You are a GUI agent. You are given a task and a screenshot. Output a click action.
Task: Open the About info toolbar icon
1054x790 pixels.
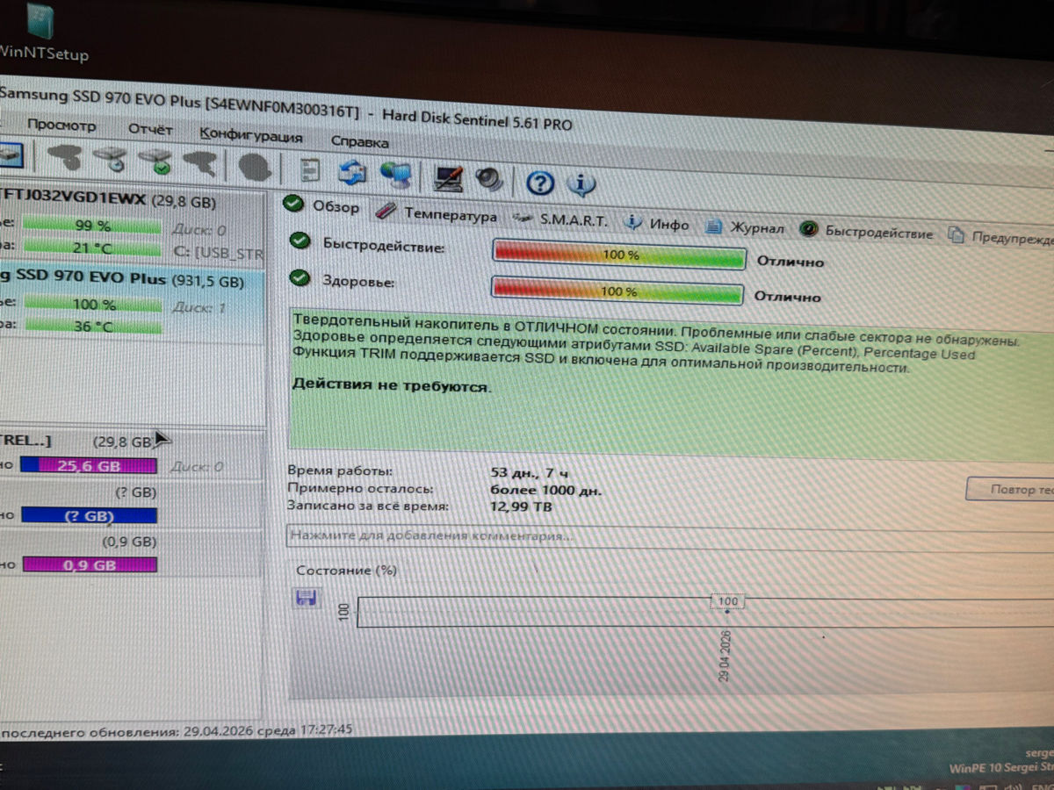(581, 183)
